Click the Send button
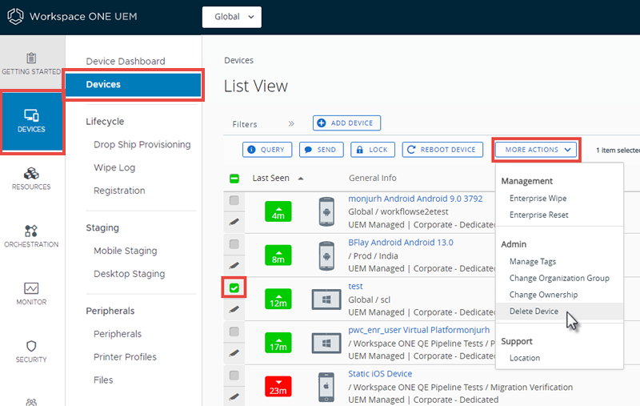Screen dimensions: 640x406 pos(322,150)
